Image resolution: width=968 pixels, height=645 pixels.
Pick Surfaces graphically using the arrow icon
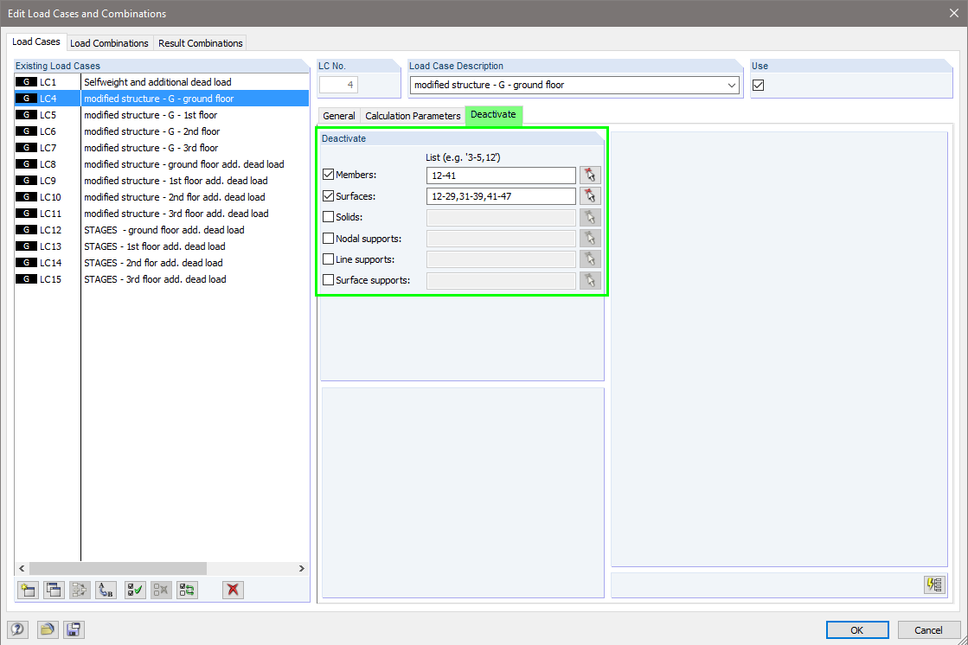[589, 195]
